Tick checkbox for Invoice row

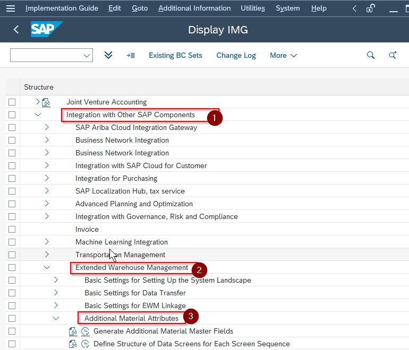click(12, 230)
